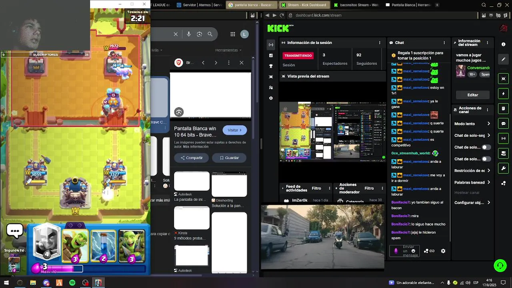512x288 pixels.
Task: Toggle the second Chat de solo switch
Action: (486, 159)
